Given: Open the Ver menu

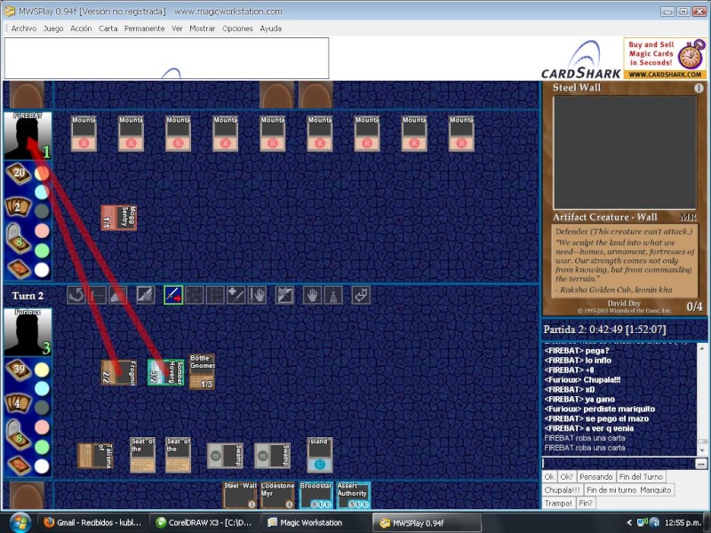Looking at the screenshot, I should pyautogui.click(x=177, y=28).
